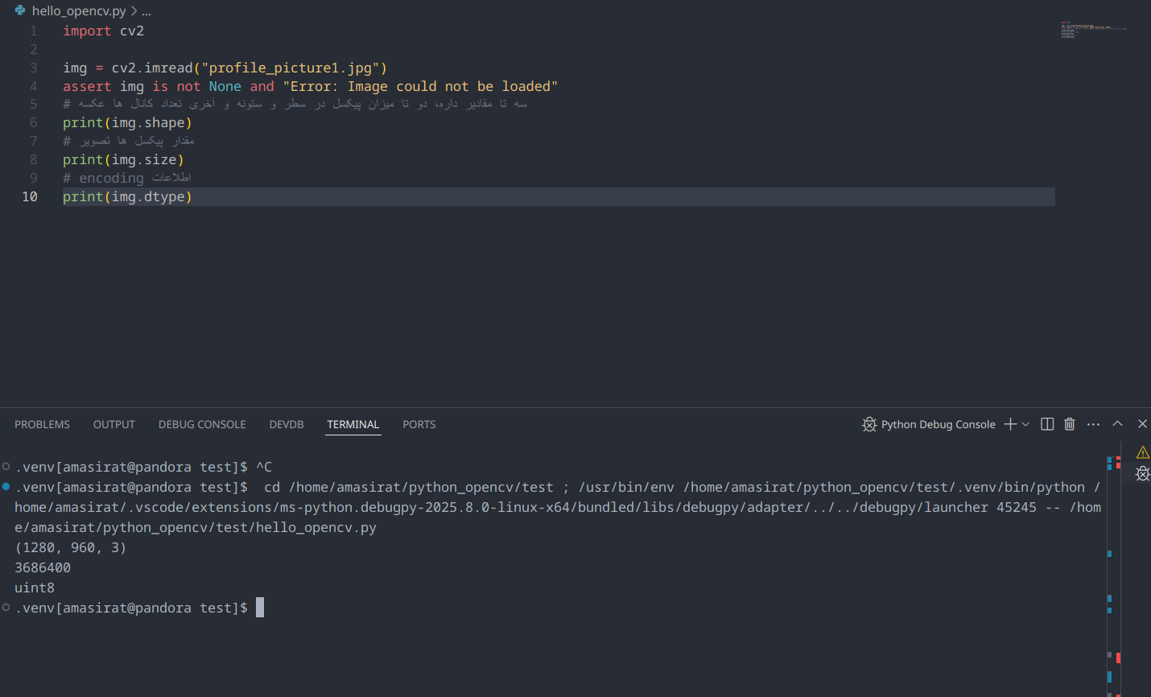Kill terminal with the trash icon
The width and height of the screenshot is (1151, 697).
(1070, 424)
